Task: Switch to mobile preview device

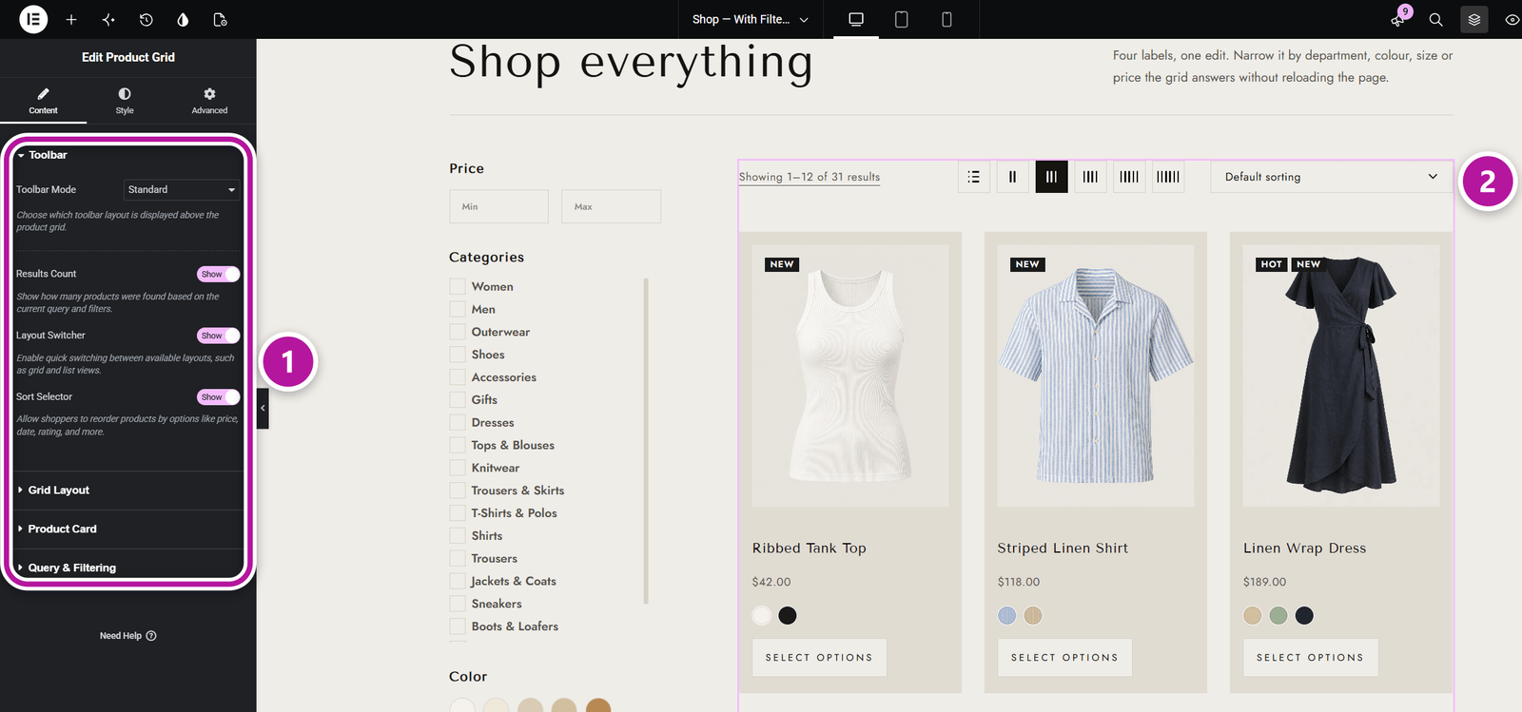Action: click(946, 19)
